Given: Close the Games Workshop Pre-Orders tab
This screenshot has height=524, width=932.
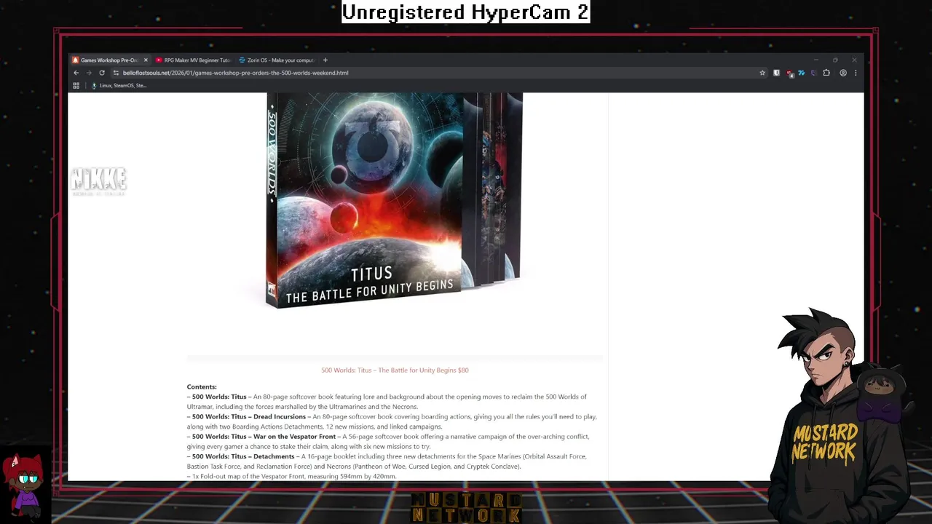Looking at the screenshot, I should 146,60.
